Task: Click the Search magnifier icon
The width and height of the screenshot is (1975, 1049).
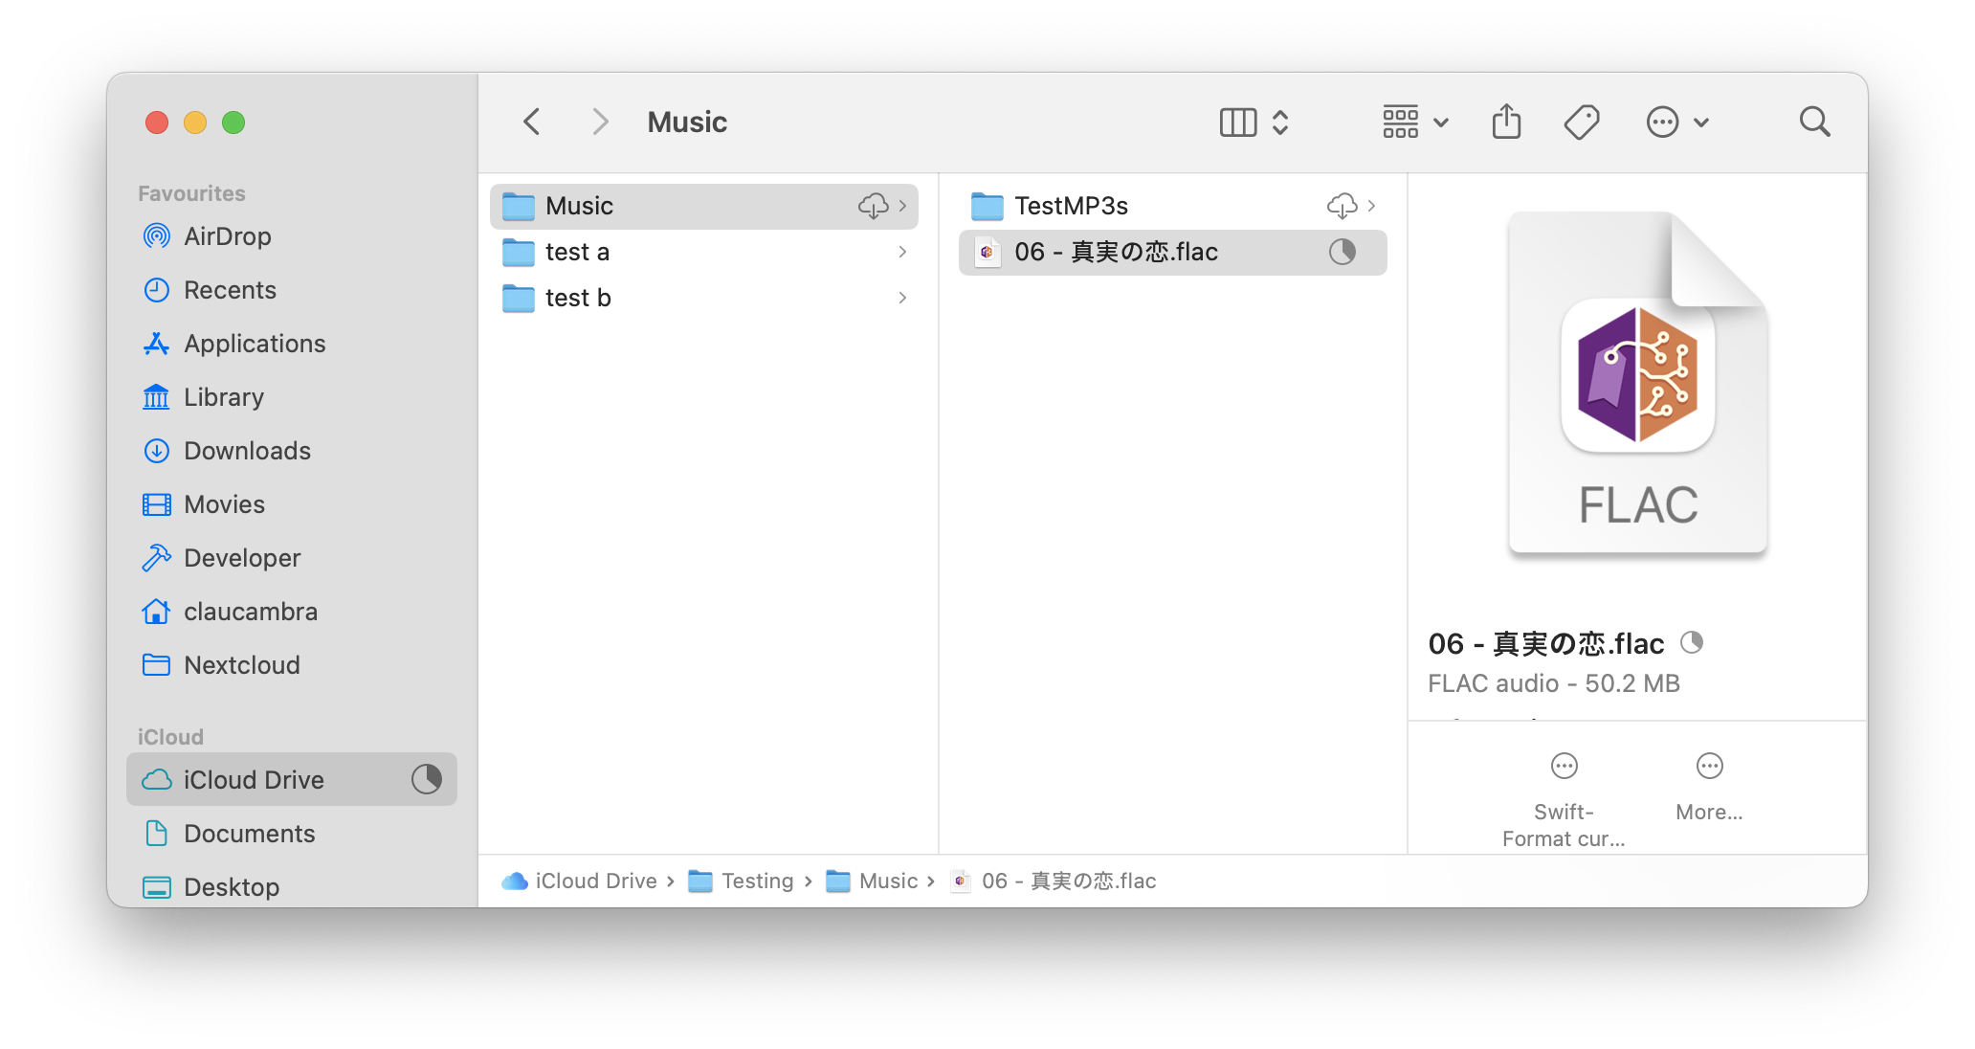Action: 1814,122
